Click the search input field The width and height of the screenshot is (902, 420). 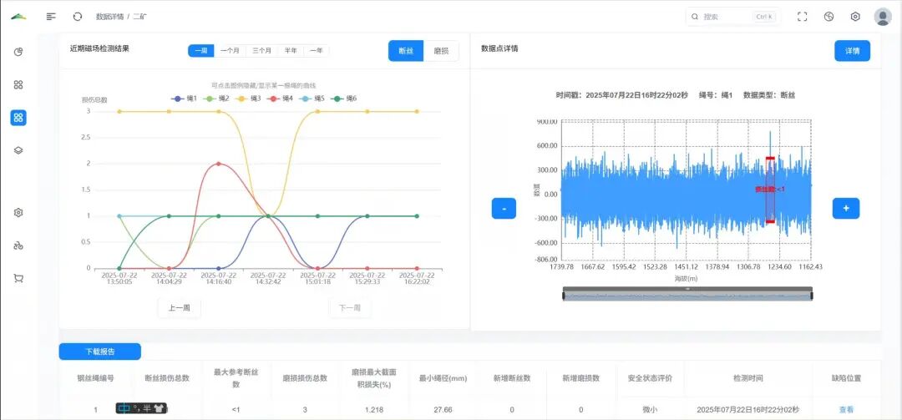(733, 17)
